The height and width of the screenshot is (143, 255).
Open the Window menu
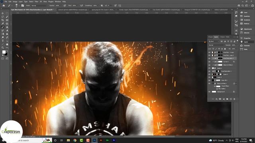[58, 2]
